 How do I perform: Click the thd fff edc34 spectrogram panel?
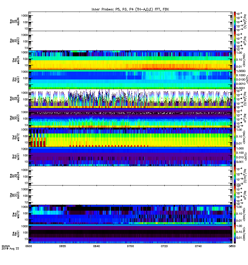click(130, 99)
